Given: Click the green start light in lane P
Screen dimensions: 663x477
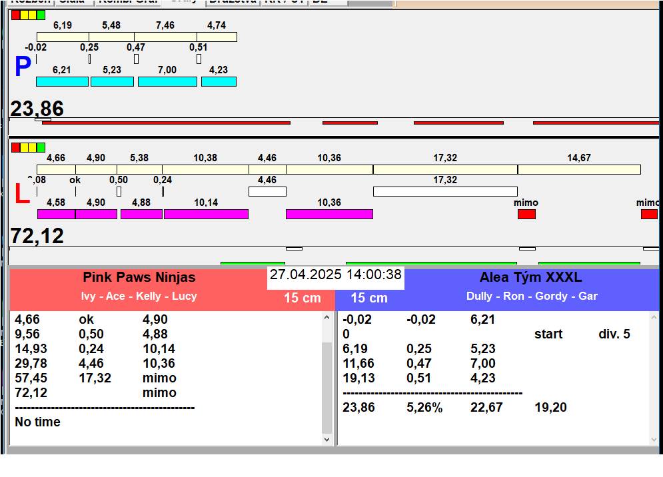Looking at the screenshot, I should (41, 15).
